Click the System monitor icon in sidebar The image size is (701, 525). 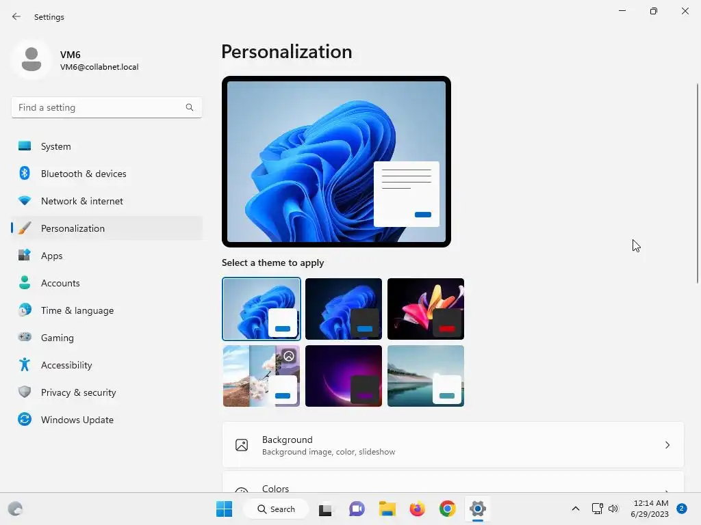[25, 146]
